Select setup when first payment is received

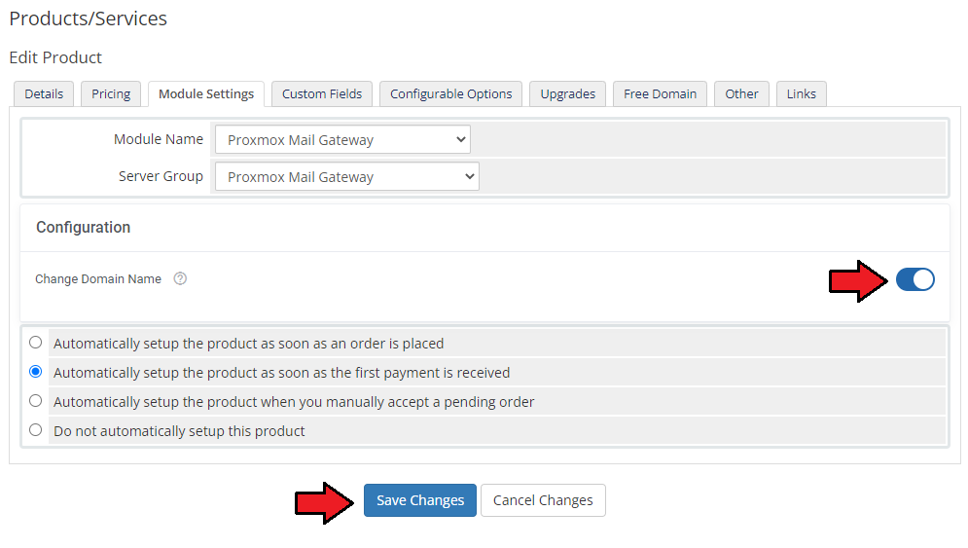point(36,371)
